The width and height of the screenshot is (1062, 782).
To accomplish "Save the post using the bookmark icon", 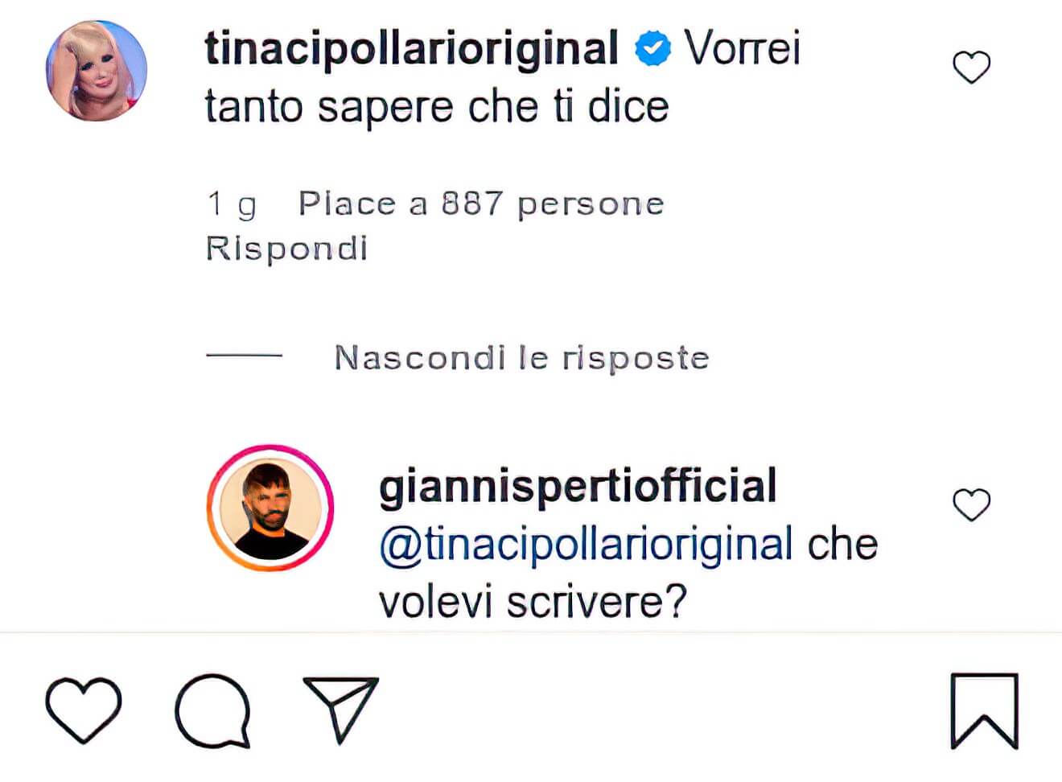I will [x=983, y=711].
